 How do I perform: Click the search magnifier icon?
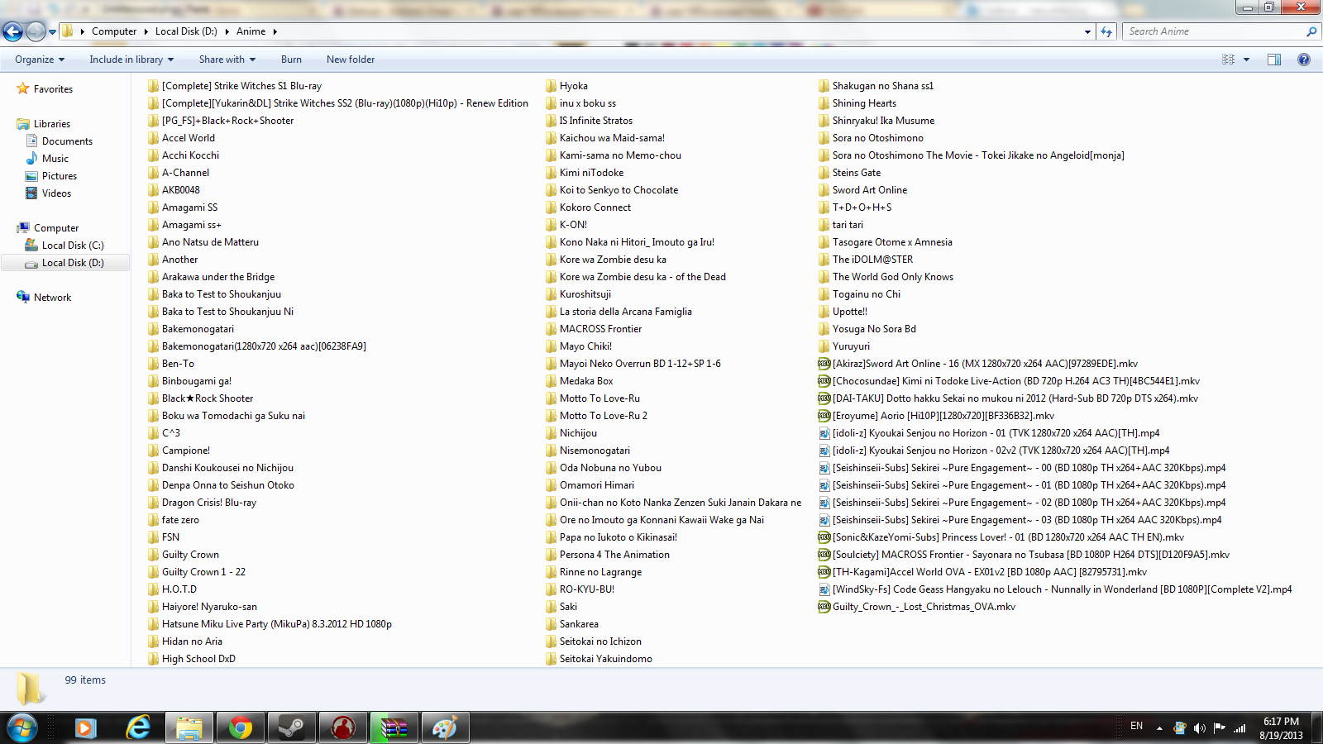(1311, 31)
